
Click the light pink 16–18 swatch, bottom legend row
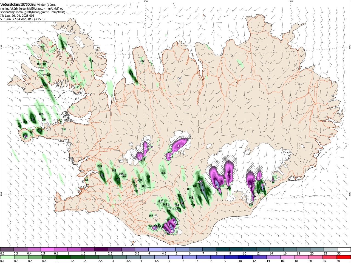pos(287,257)
